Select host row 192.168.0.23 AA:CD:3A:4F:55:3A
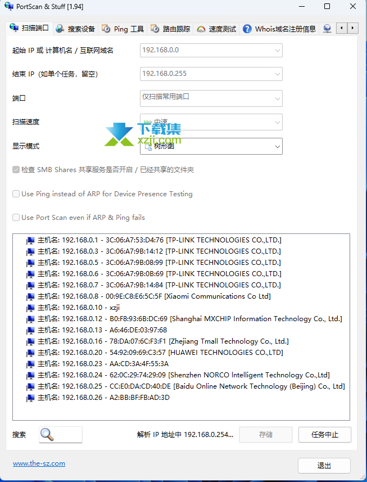The image size is (367, 482). click(98, 364)
